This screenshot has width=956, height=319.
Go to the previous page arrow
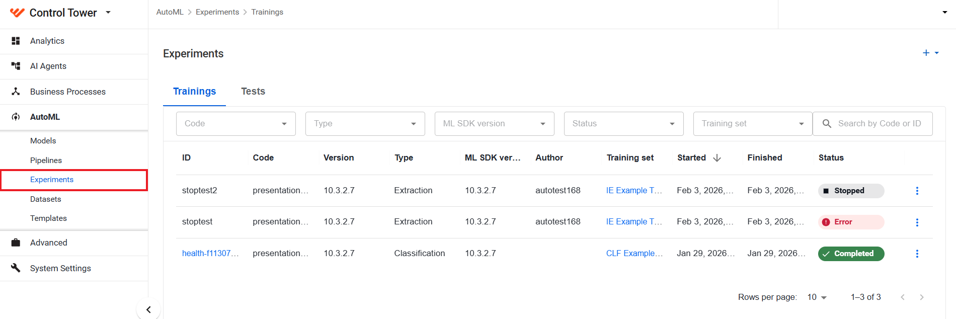(x=903, y=297)
